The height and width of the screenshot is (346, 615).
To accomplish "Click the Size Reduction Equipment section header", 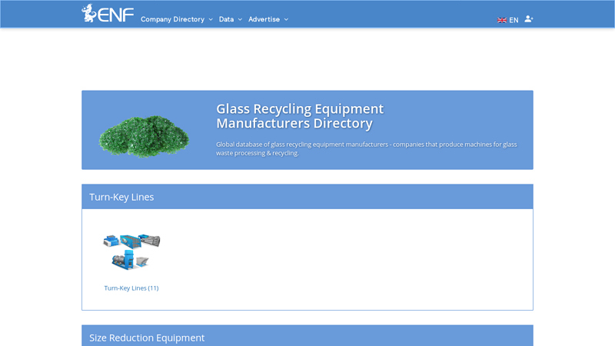I will [307, 336].
